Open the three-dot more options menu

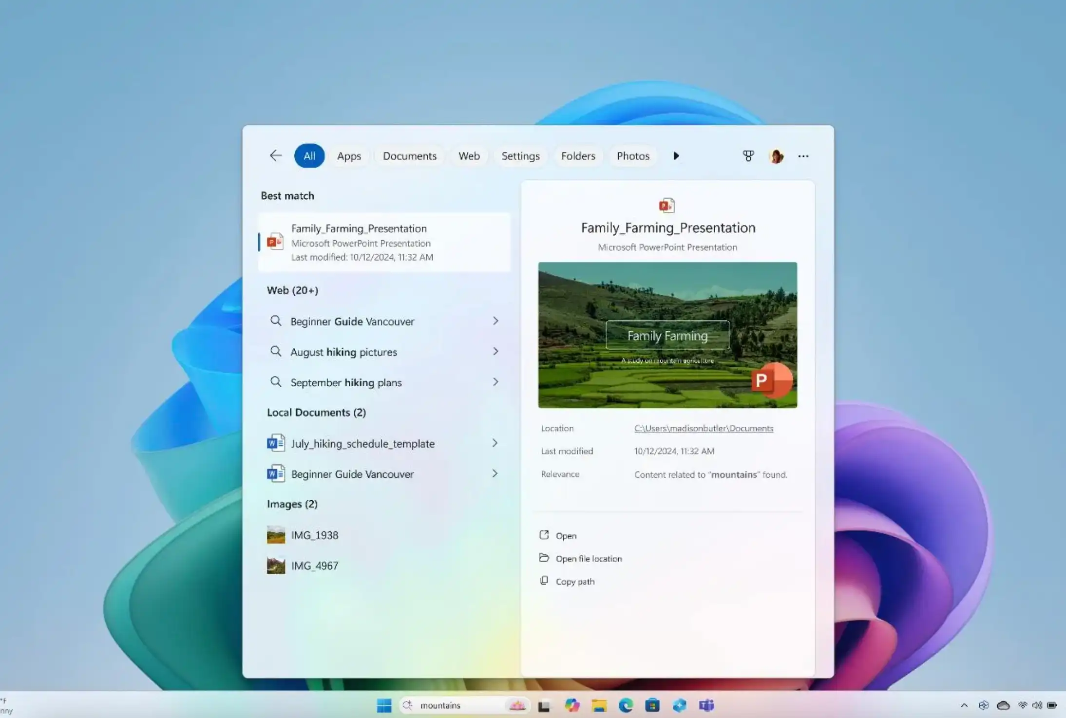click(803, 156)
